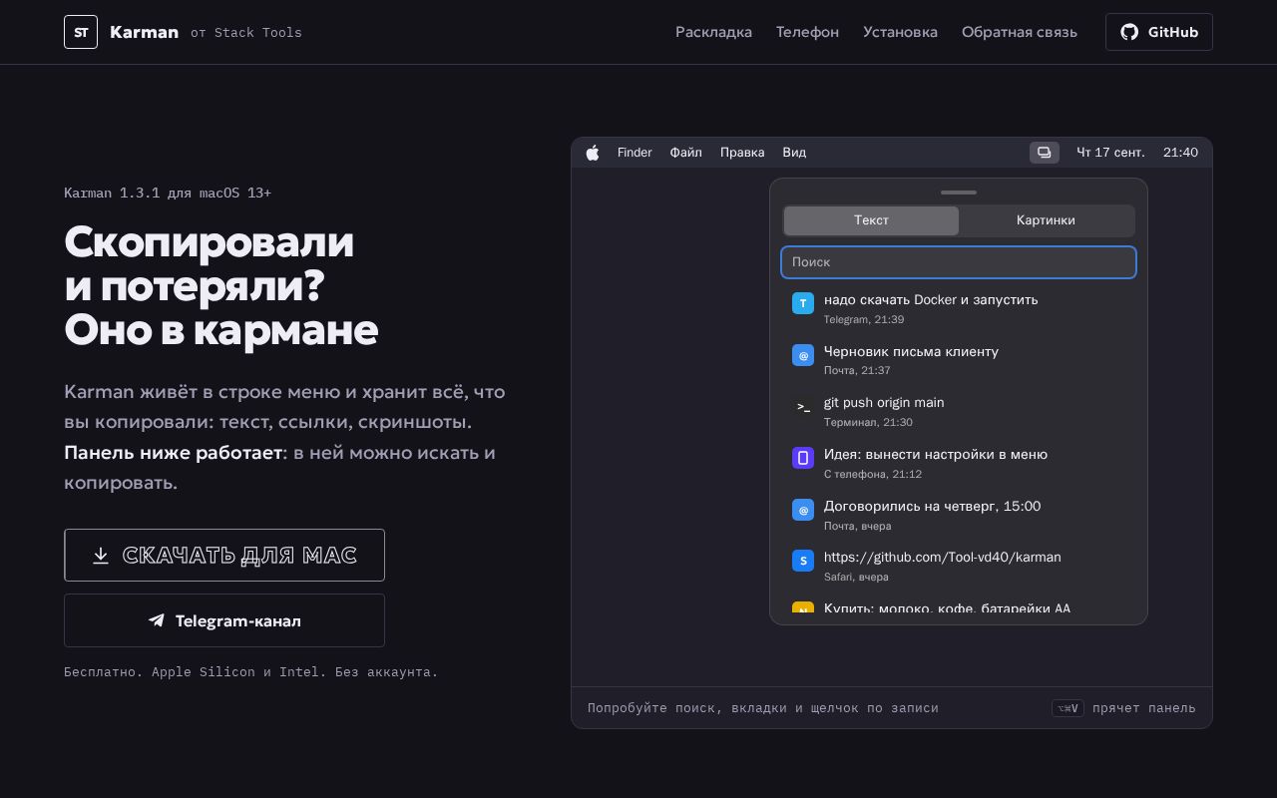Click the Apple logo in the demo menu bar
Image resolution: width=1277 pixels, height=798 pixels.
pyautogui.click(x=593, y=153)
